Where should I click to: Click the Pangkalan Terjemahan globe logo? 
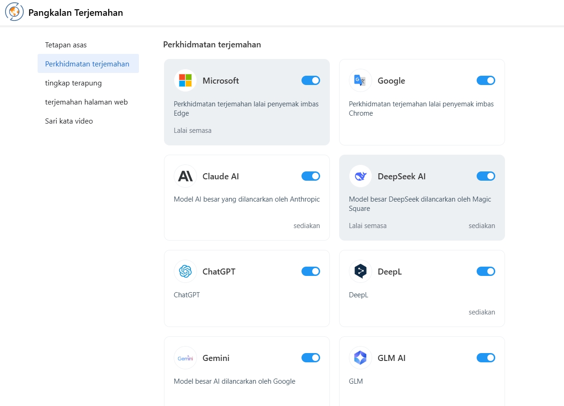coord(14,12)
